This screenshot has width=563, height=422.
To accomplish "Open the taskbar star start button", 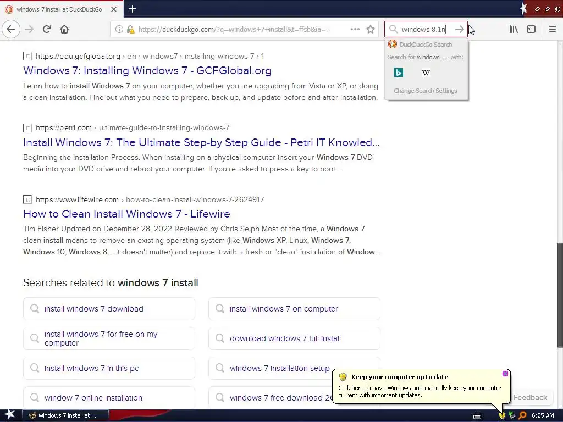I will [x=10, y=415].
